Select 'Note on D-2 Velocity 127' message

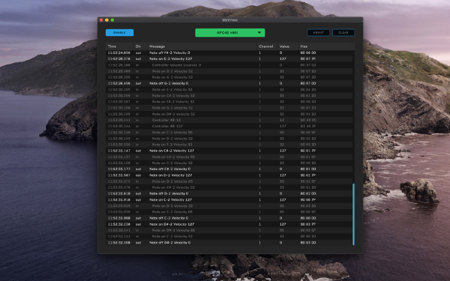(171, 175)
